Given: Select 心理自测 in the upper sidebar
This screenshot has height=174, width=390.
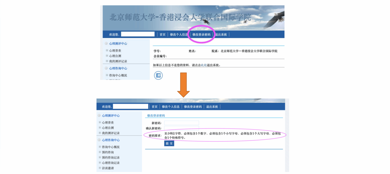Looking at the screenshot, I should pos(115,56).
